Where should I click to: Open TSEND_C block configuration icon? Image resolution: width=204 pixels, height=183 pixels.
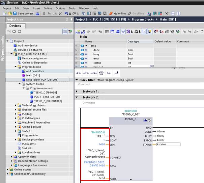145,120
